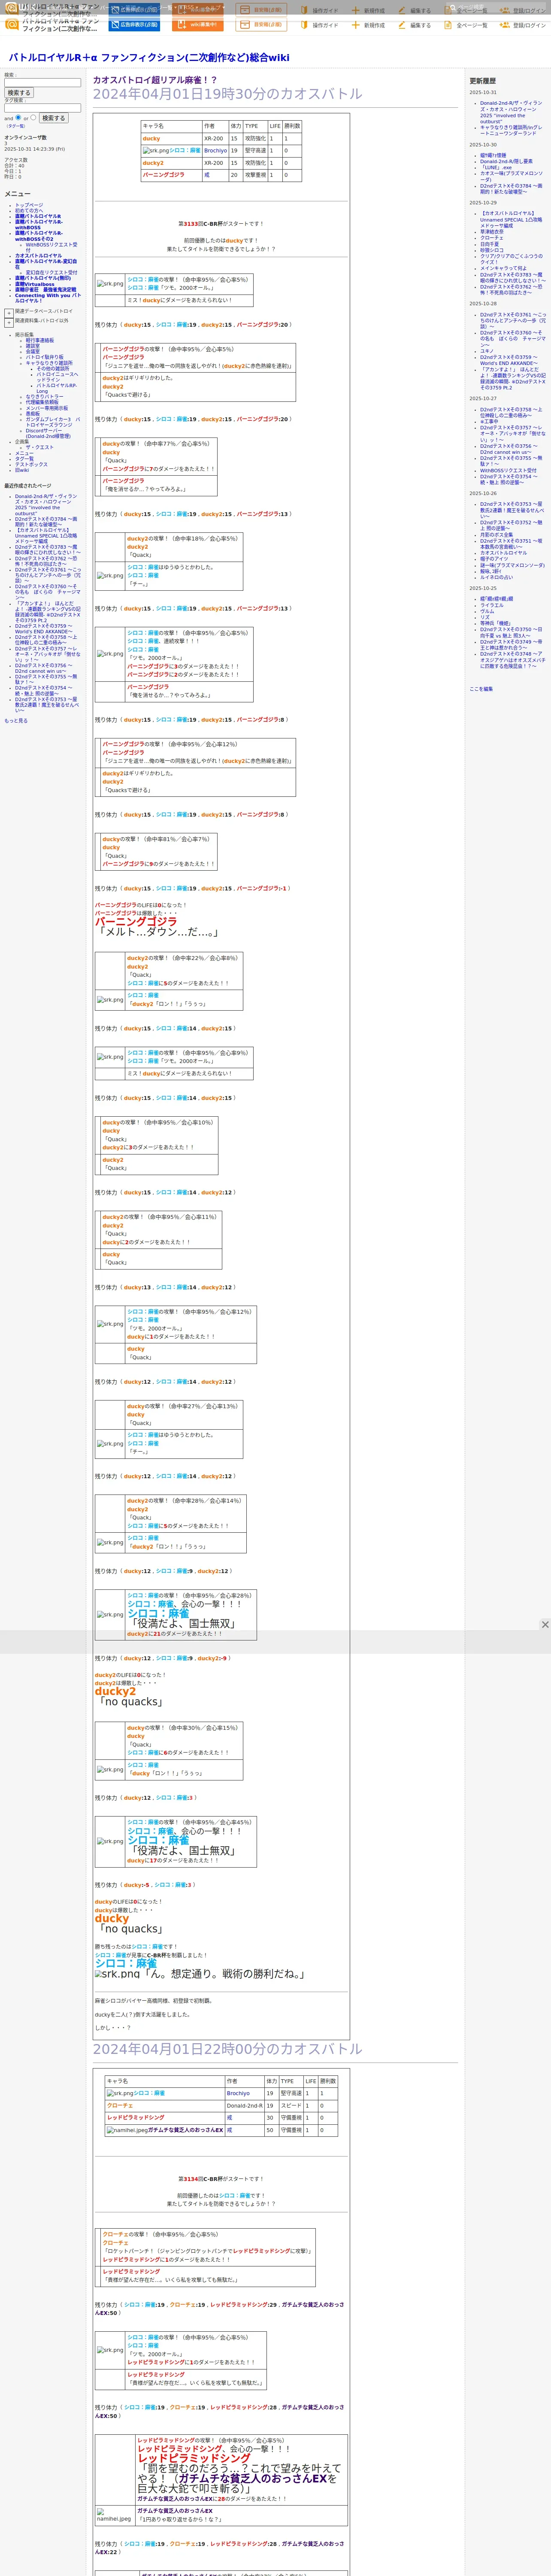Click もっと見る under recent pages
551x2576 pixels.
[16, 720]
